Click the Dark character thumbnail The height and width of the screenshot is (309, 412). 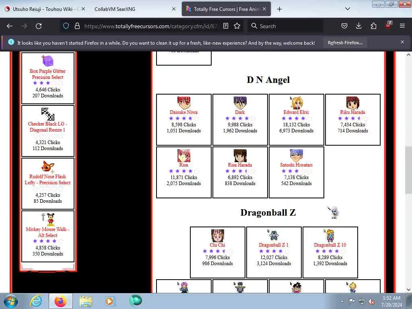click(240, 103)
